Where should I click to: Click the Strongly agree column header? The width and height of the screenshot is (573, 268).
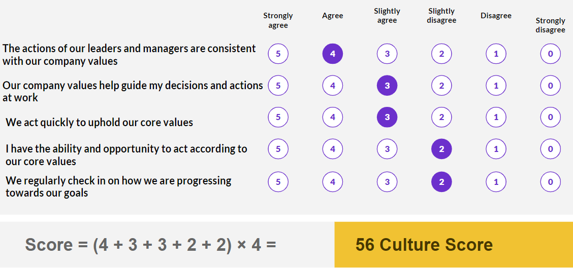(x=278, y=20)
